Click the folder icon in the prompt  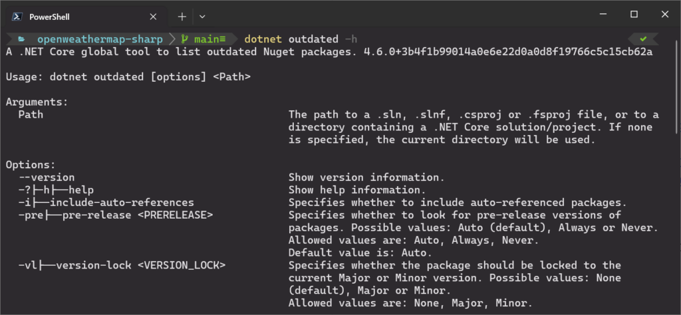coord(22,39)
